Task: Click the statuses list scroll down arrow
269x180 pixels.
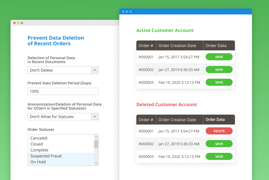Action: (x=96, y=163)
